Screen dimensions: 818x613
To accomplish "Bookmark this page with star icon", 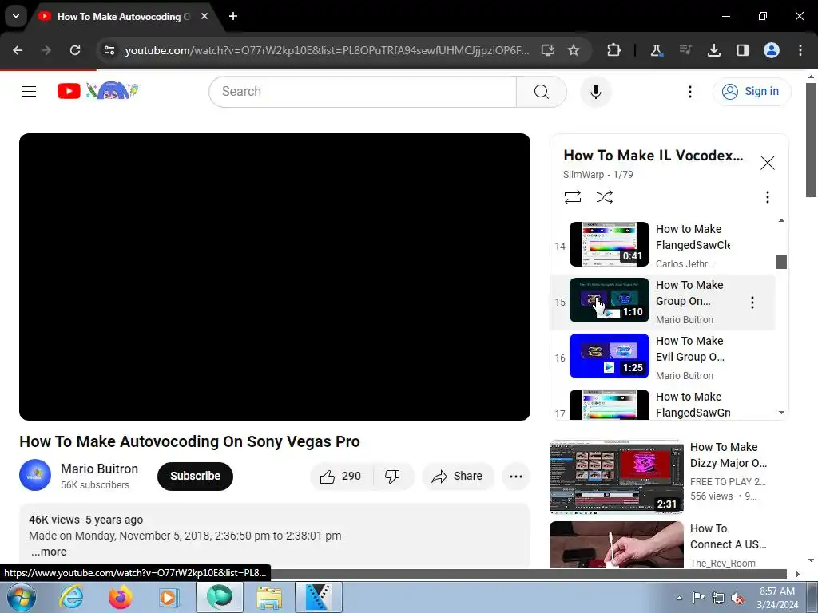I will coord(574,50).
